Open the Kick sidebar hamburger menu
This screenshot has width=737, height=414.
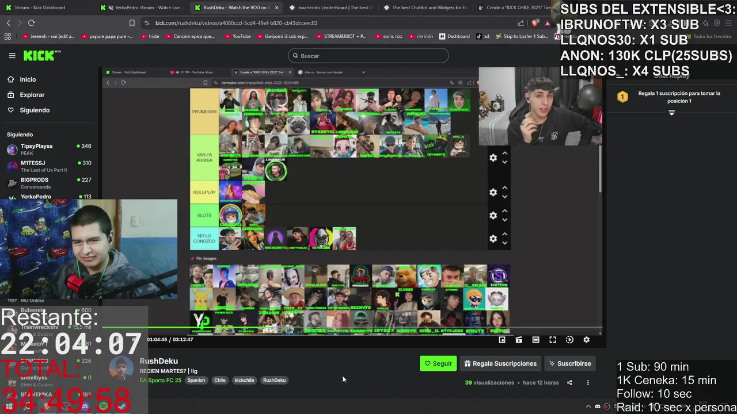[12, 56]
